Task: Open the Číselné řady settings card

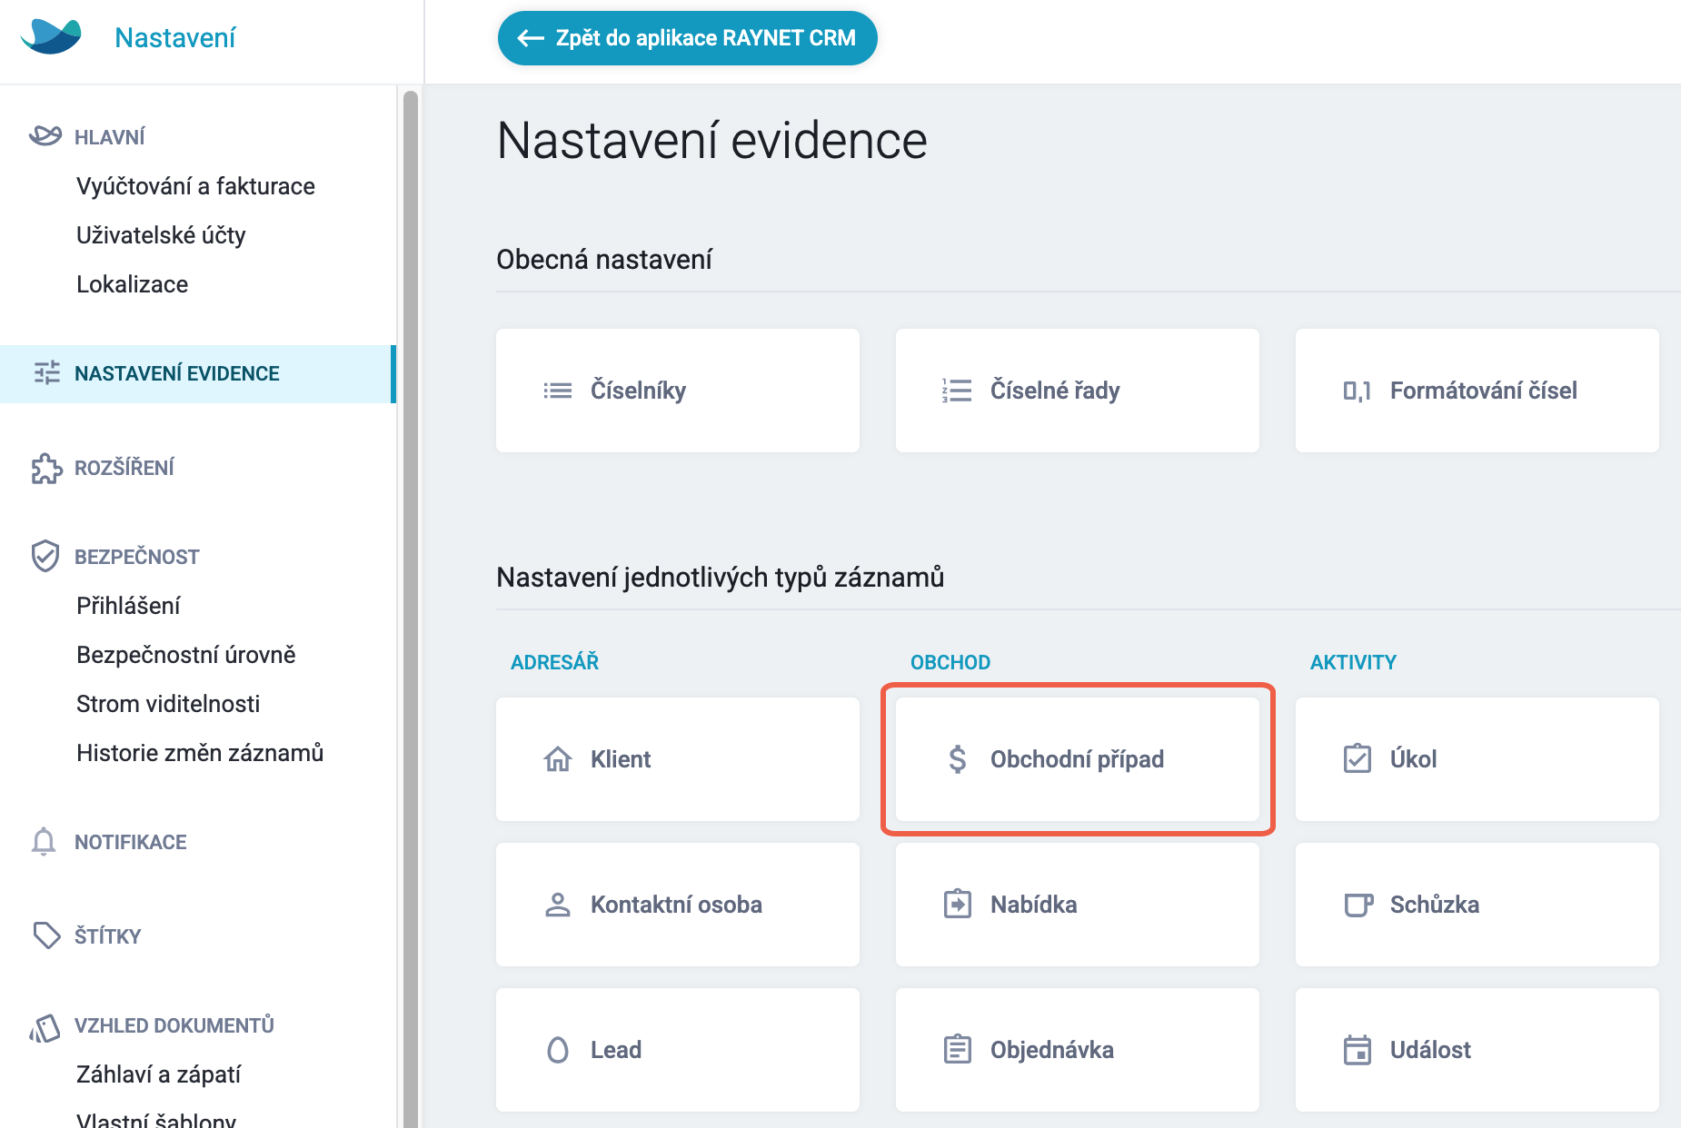Action: point(1078,391)
